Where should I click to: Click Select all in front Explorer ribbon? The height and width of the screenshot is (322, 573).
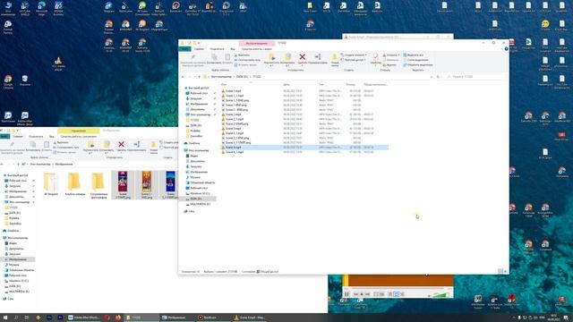click(414, 55)
